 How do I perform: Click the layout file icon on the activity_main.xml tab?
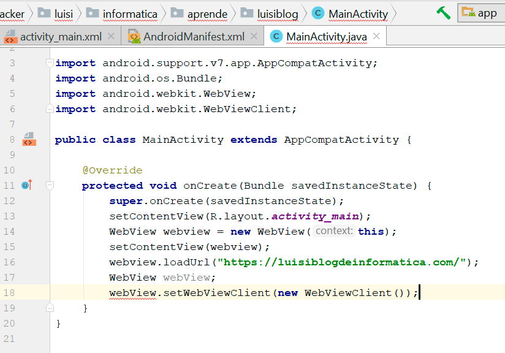coord(10,36)
